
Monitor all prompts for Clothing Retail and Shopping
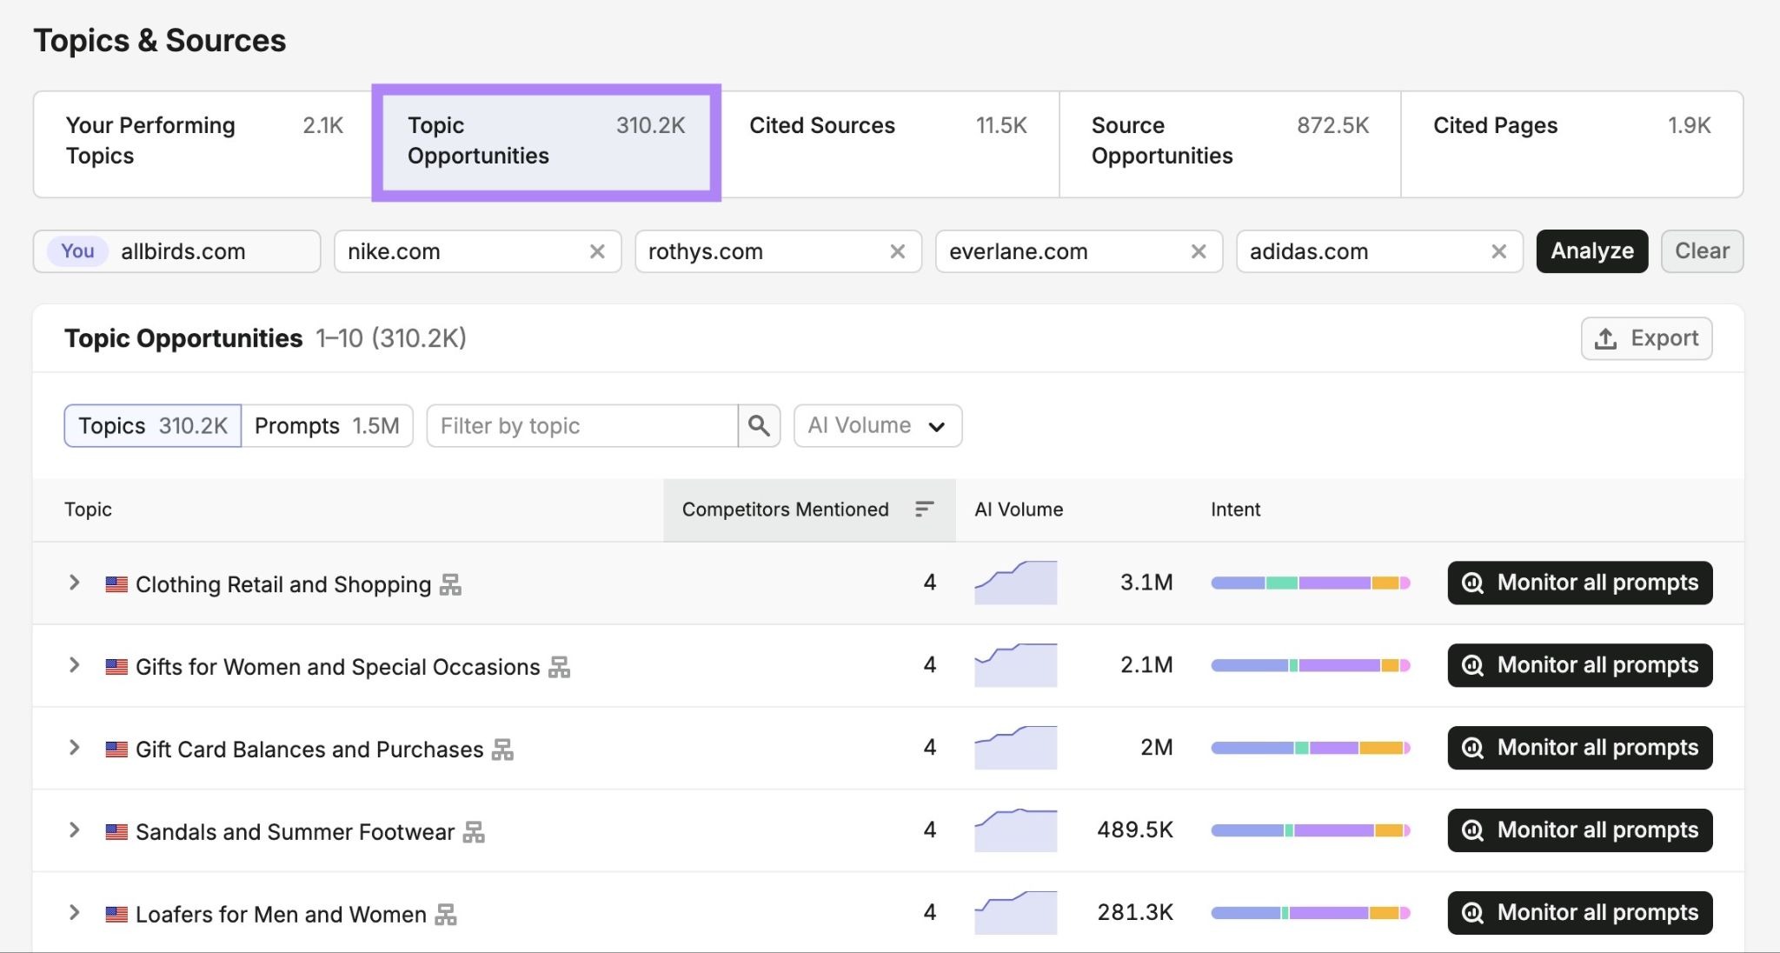click(1580, 583)
